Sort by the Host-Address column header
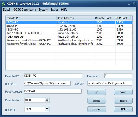This screenshot has height=117, width=138. coord(76,18)
